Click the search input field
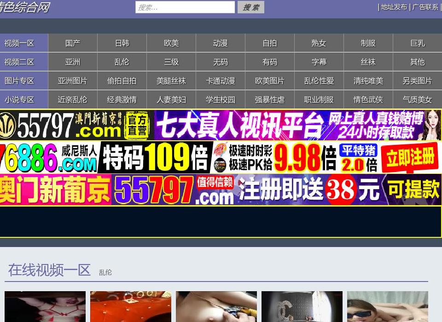This screenshot has width=442, height=322. click(x=185, y=7)
